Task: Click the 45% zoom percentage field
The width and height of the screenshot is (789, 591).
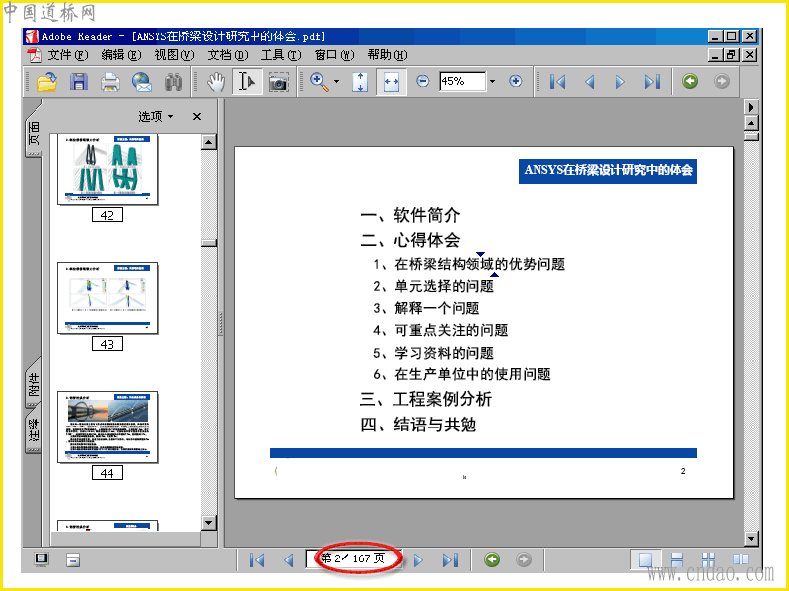Action: click(x=463, y=81)
